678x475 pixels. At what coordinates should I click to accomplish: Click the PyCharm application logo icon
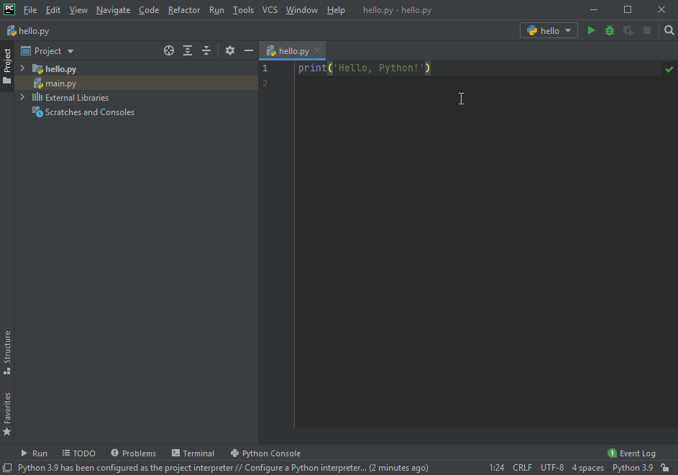click(x=9, y=9)
